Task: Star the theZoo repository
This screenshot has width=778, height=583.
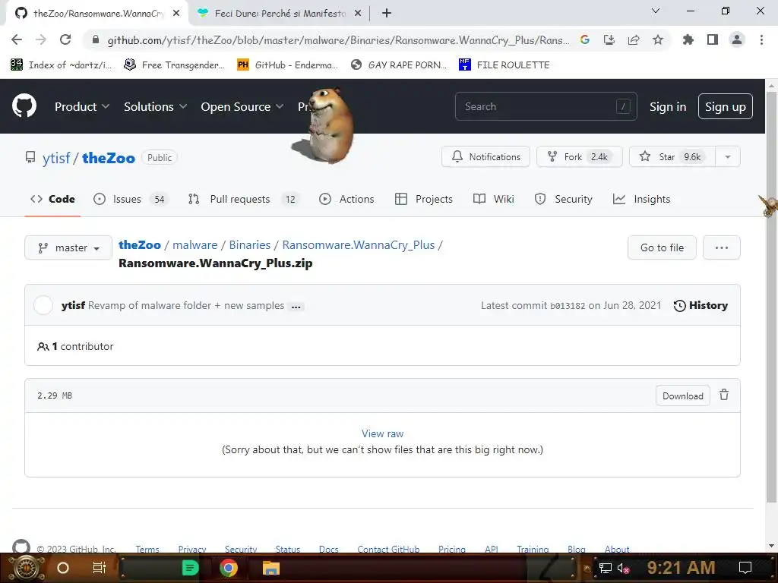Action: click(672, 156)
